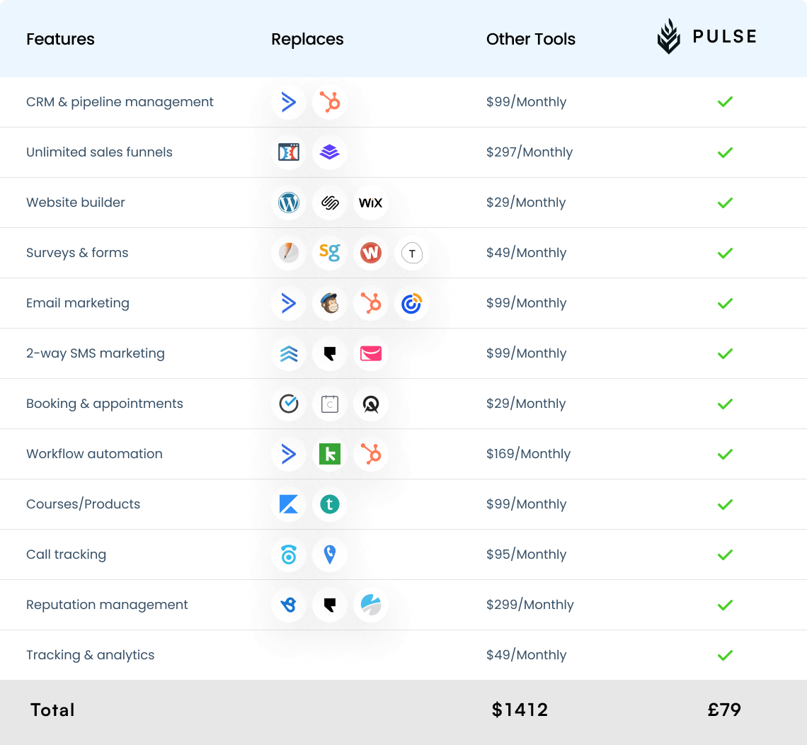Click the WordPress icon in Website builder row
The width and height of the screenshot is (807, 745).
(x=289, y=203)
